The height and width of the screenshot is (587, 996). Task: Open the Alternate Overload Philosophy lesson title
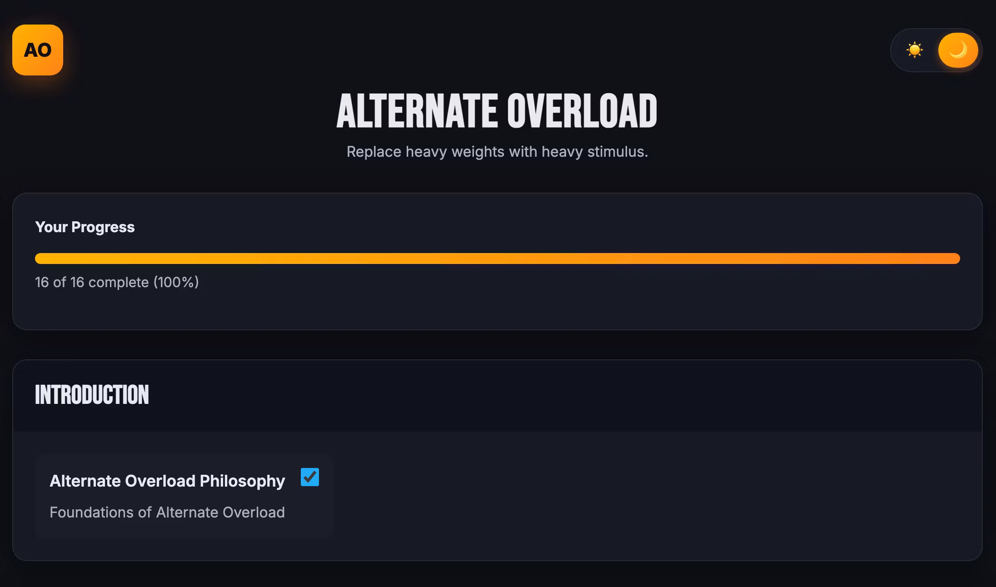coord(167,481)
